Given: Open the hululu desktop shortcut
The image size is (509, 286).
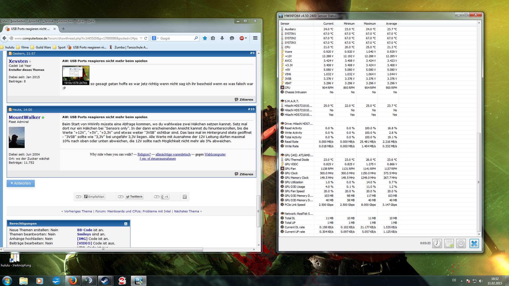Looking at the screenshot, I should 15,260.
